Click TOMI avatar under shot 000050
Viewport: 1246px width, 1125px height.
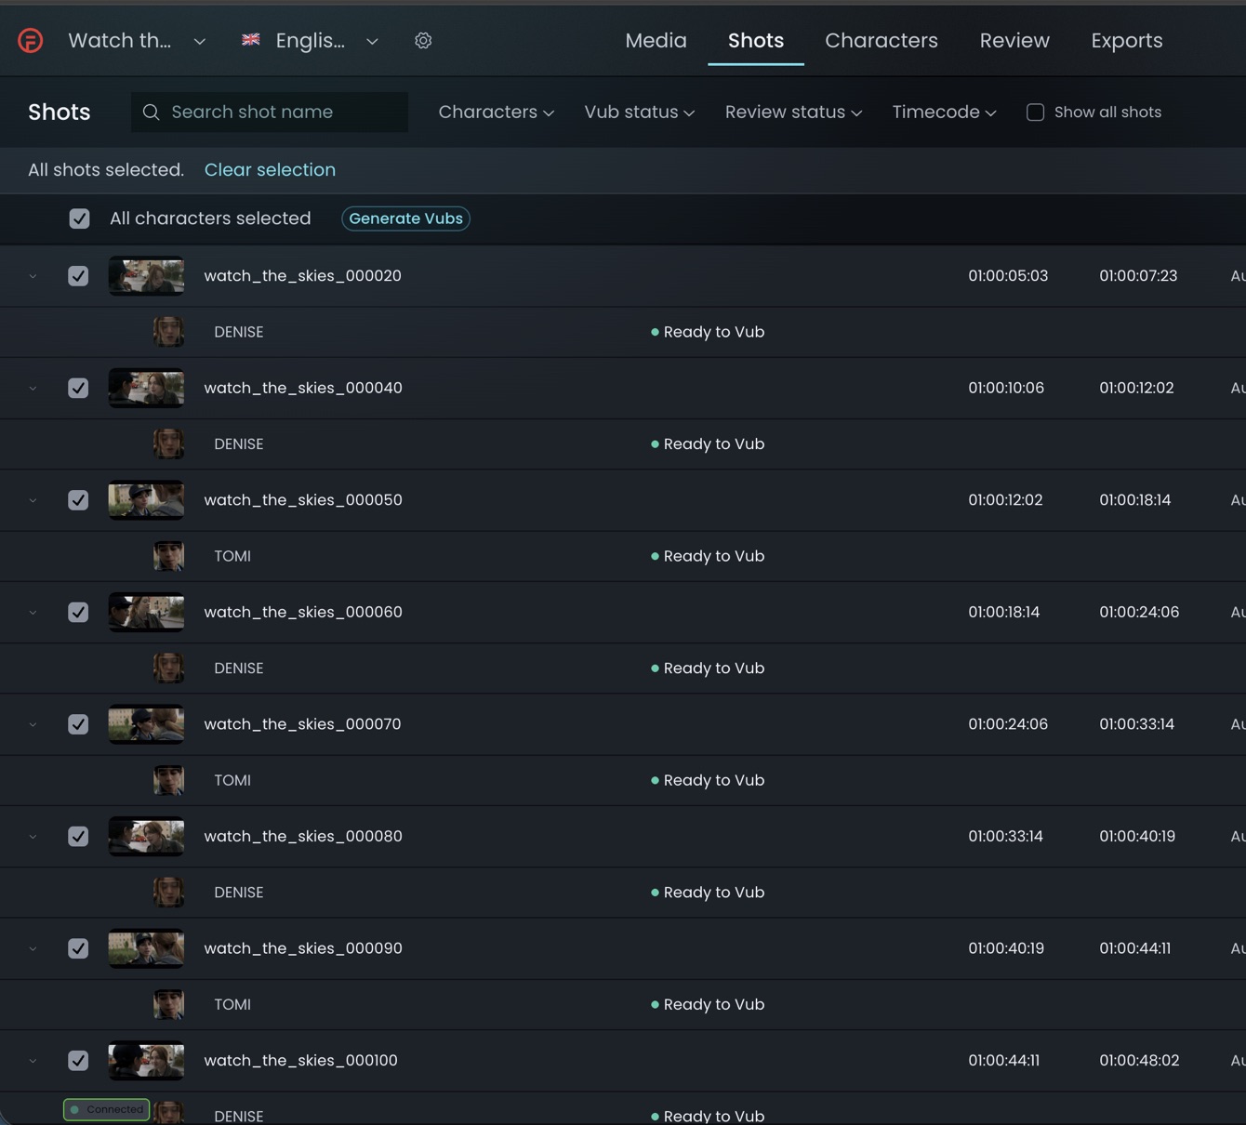(x=168, y=556)
